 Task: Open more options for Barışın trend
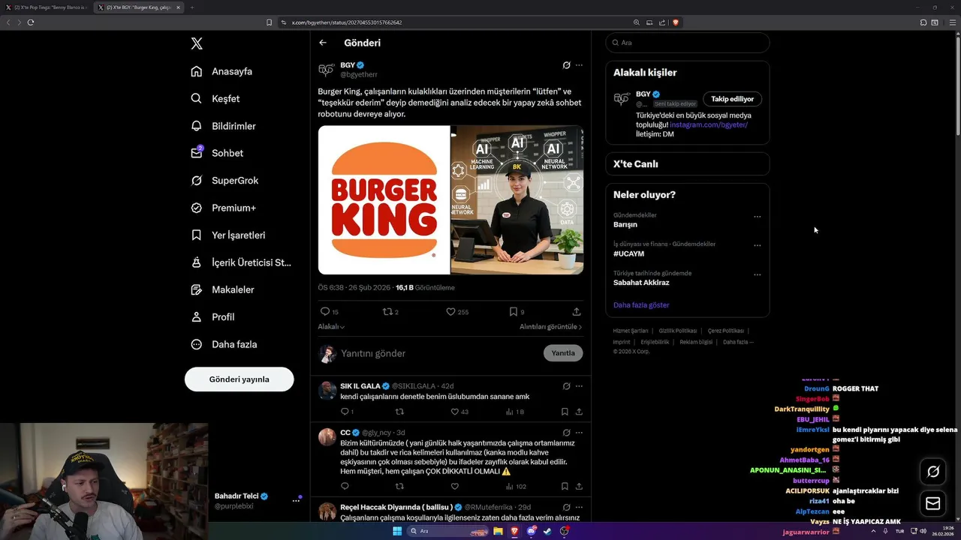(757, 217)
